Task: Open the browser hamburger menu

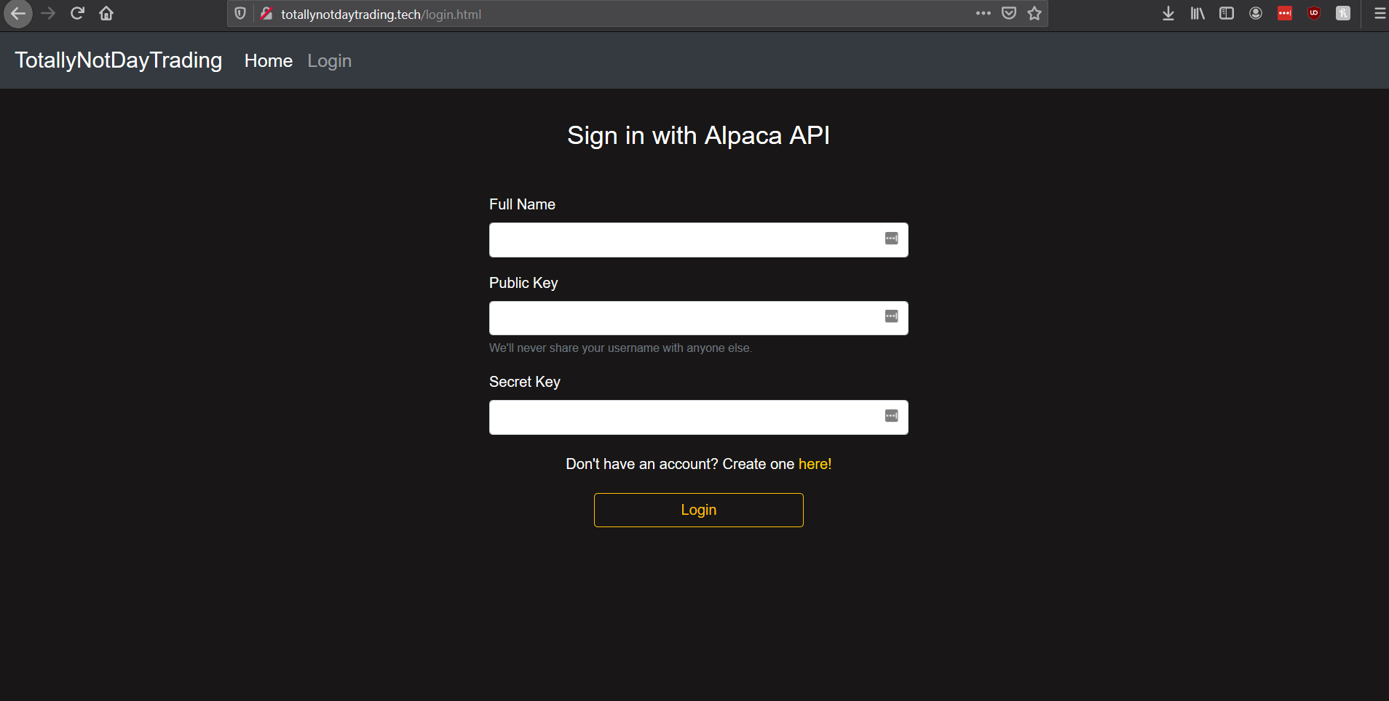Action: [1380, 13]
